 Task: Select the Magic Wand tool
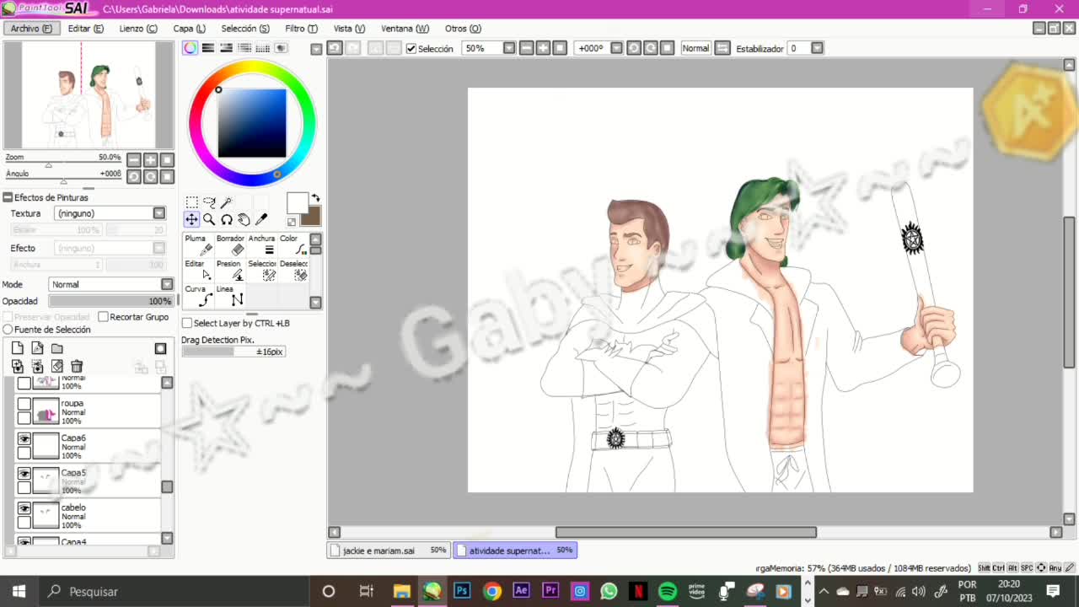click(227, 202)
